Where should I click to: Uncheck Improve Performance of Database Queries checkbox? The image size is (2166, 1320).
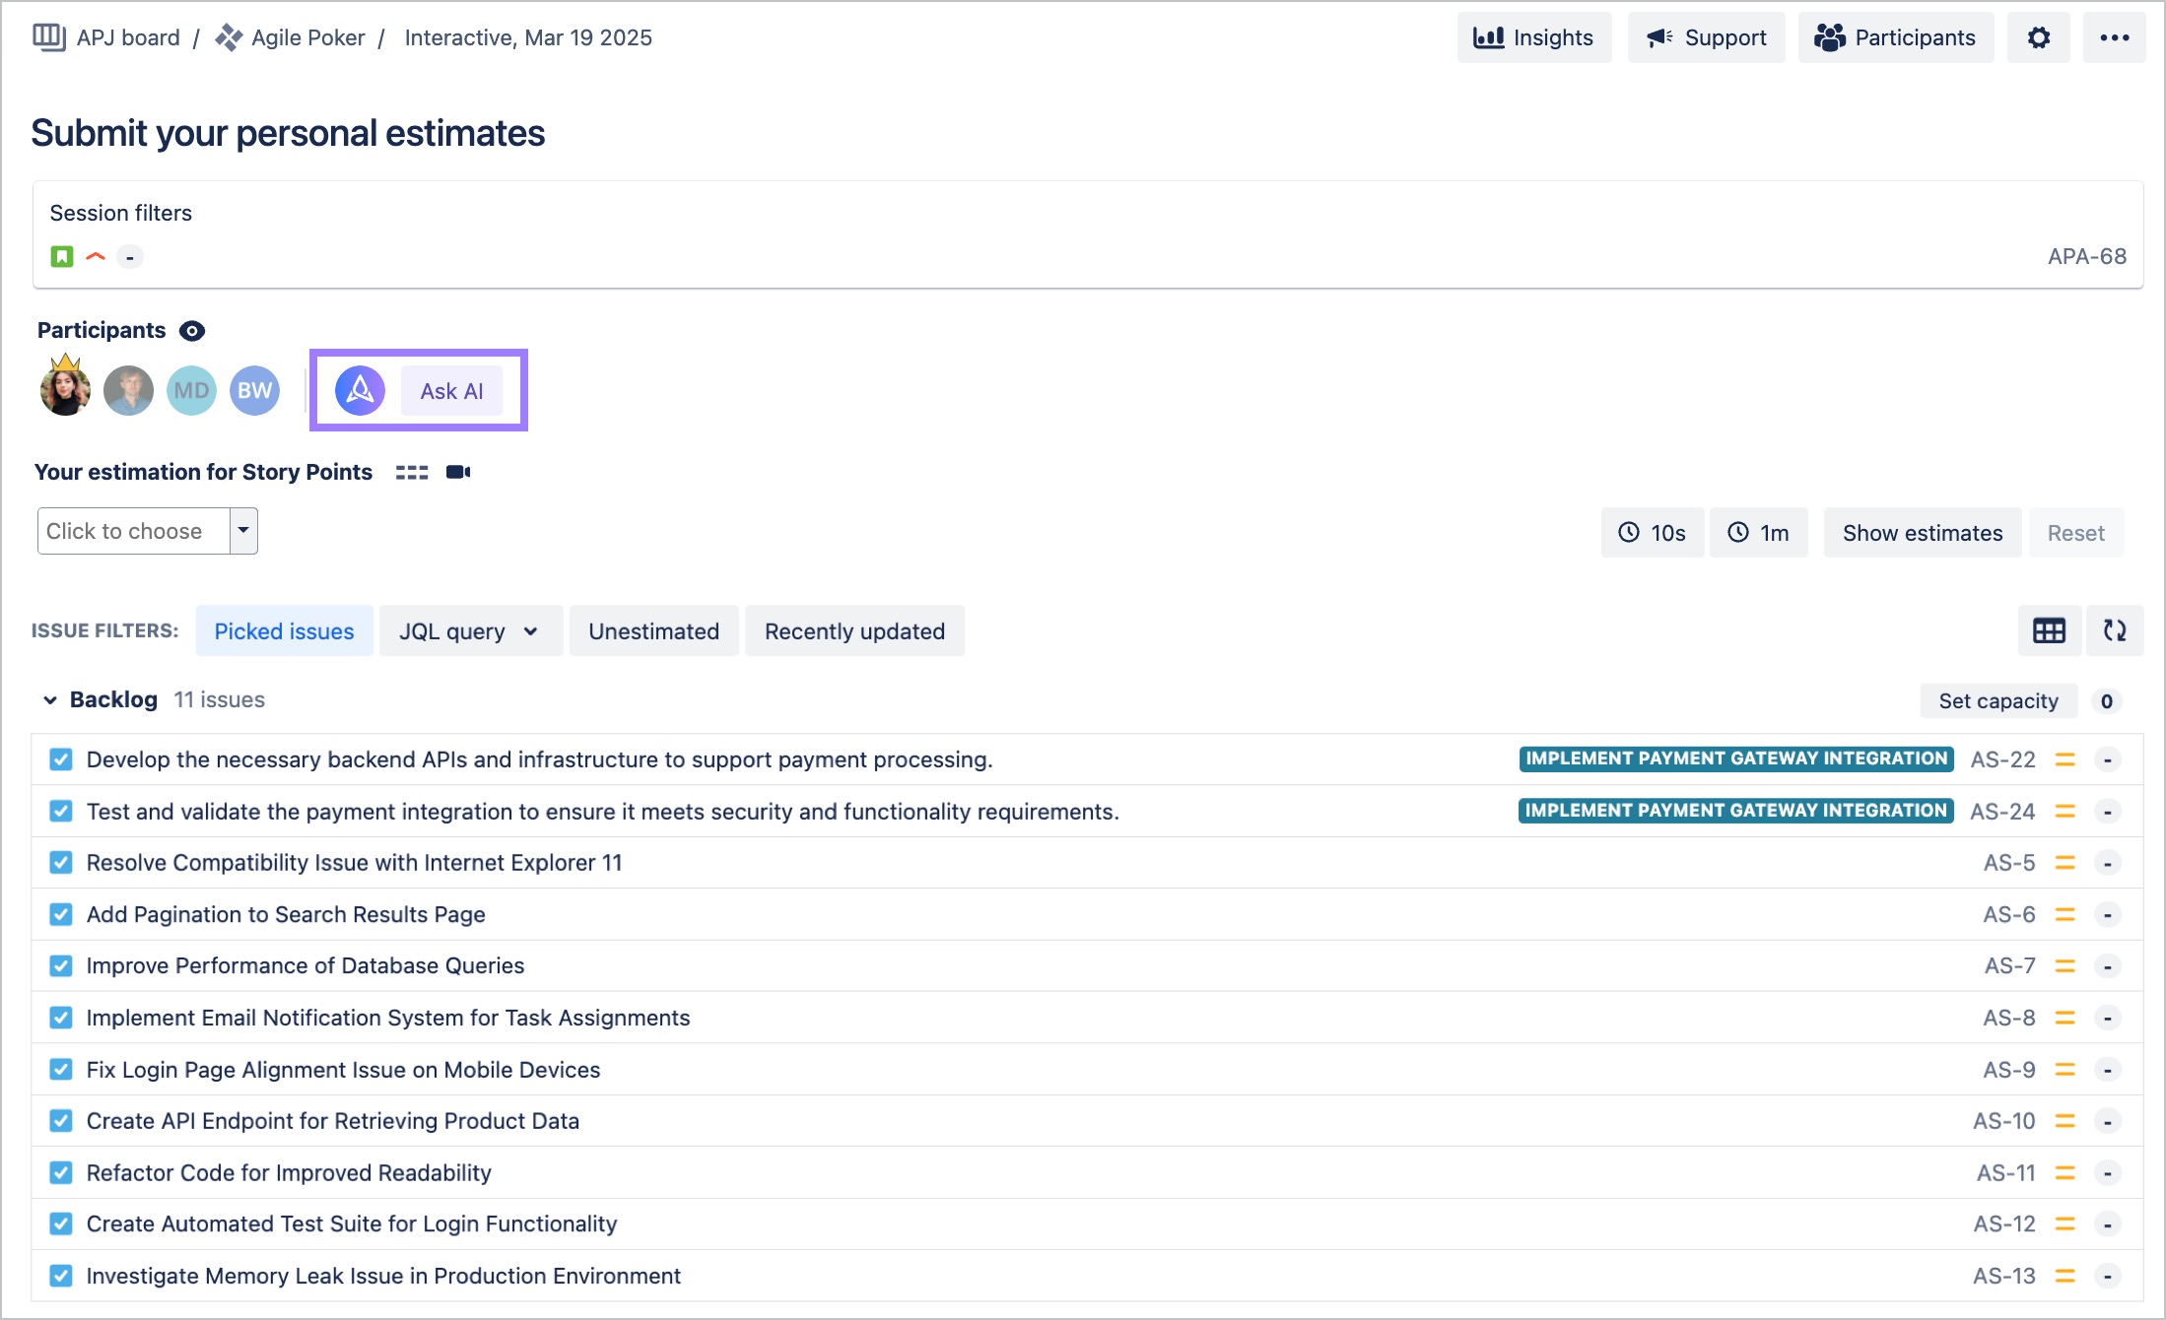[61, 965]
